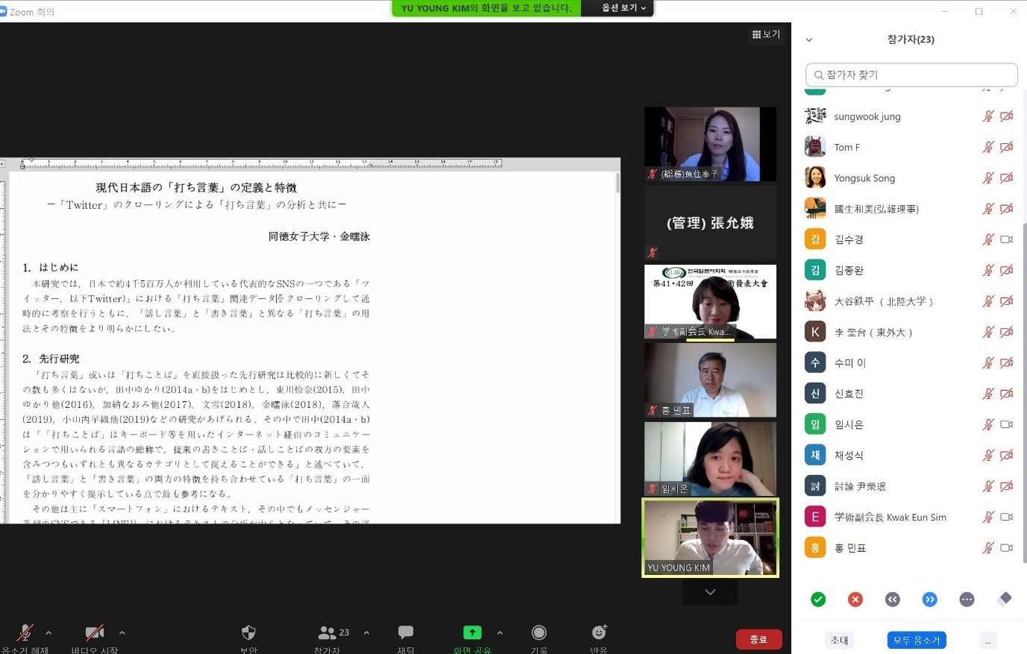The image size is (1027, 654).
Task: Click the security shield icon
Action: 248,633
